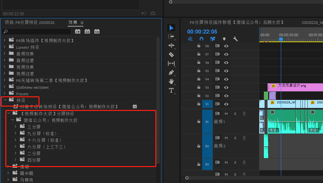Click the fx badge on 大叔形象设计.png clip
This screenshot has height=183, width=323.
tap(273, 86)
